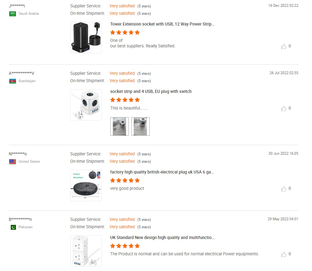
Task: Click thumbs-up on the Azerbaijan review
Action: pyautogui.click(x=283, y=109)
